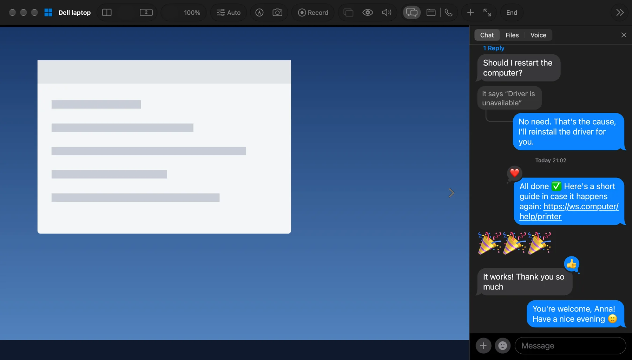
Task: Click the heart reaction on message
Action: pos(514,173)
